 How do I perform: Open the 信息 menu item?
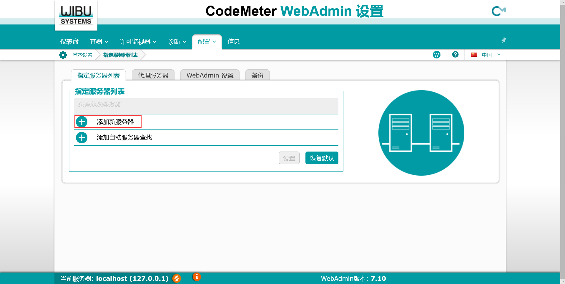[x=234, y=42]
